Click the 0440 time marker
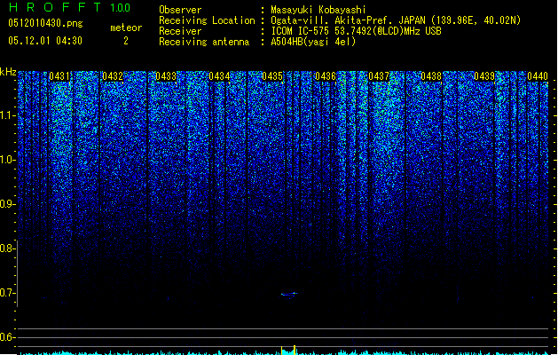Viewport: 558px width, 355px height. 538,76
